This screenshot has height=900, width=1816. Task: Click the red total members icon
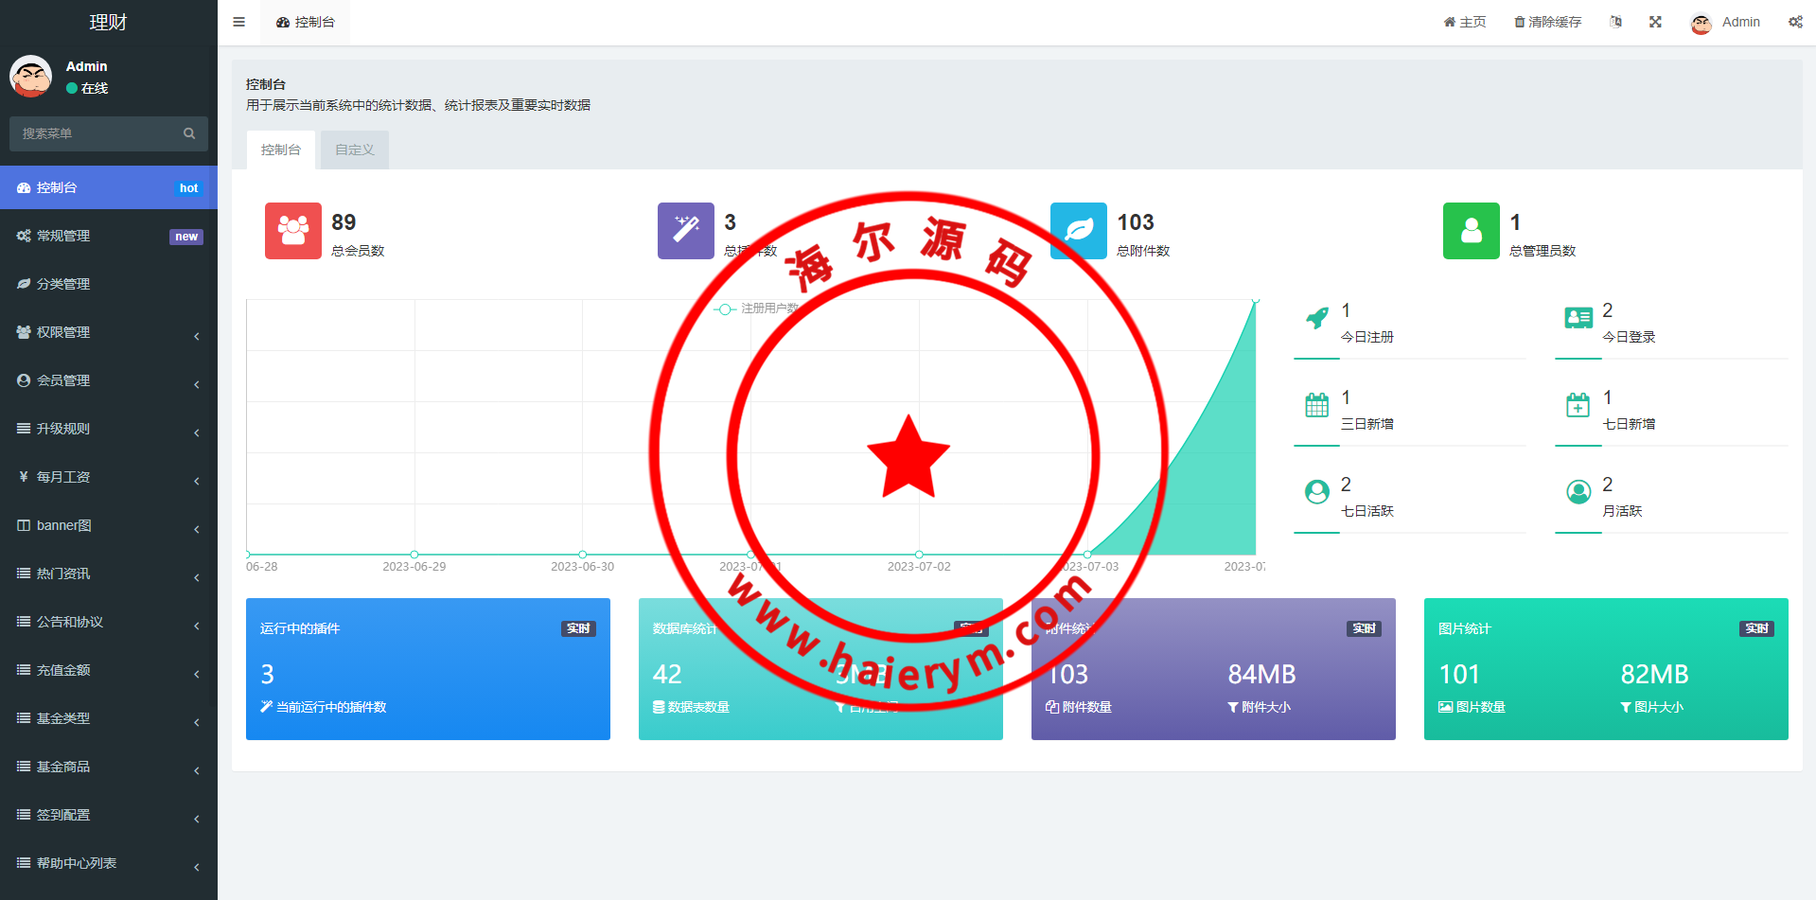(x=292, y=231)
